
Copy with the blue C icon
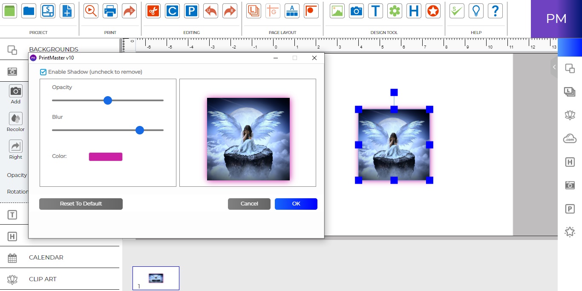(172, 11)
